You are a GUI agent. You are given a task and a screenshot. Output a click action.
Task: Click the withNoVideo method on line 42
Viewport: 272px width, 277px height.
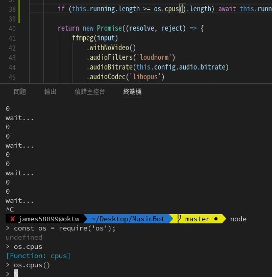click(x=109, y=48)
